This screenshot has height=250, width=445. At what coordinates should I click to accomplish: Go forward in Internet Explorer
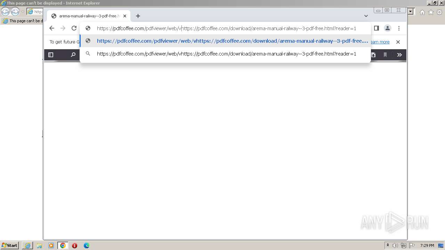15,11
